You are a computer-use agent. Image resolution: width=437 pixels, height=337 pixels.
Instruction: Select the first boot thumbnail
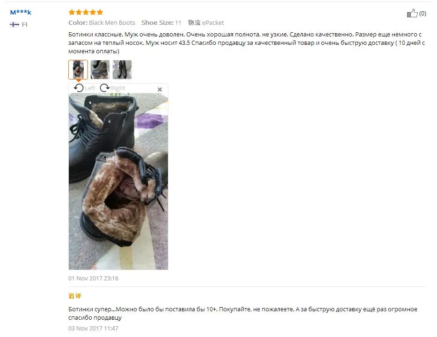[78, 70]
